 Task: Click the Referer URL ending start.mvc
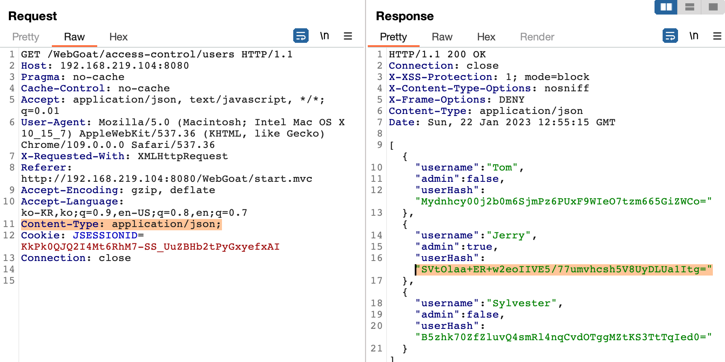tap(166, 179)
